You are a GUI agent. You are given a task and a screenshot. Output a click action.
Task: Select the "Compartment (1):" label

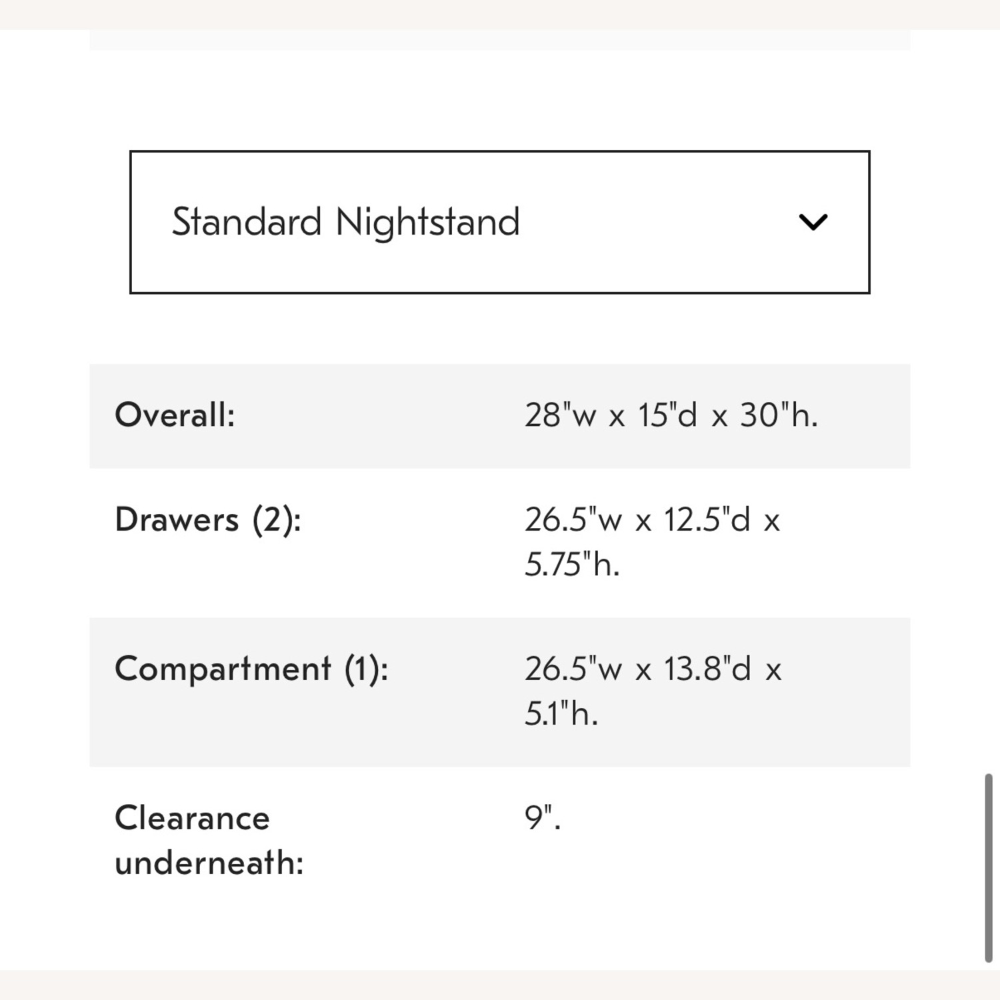click(x=251, y=669)
